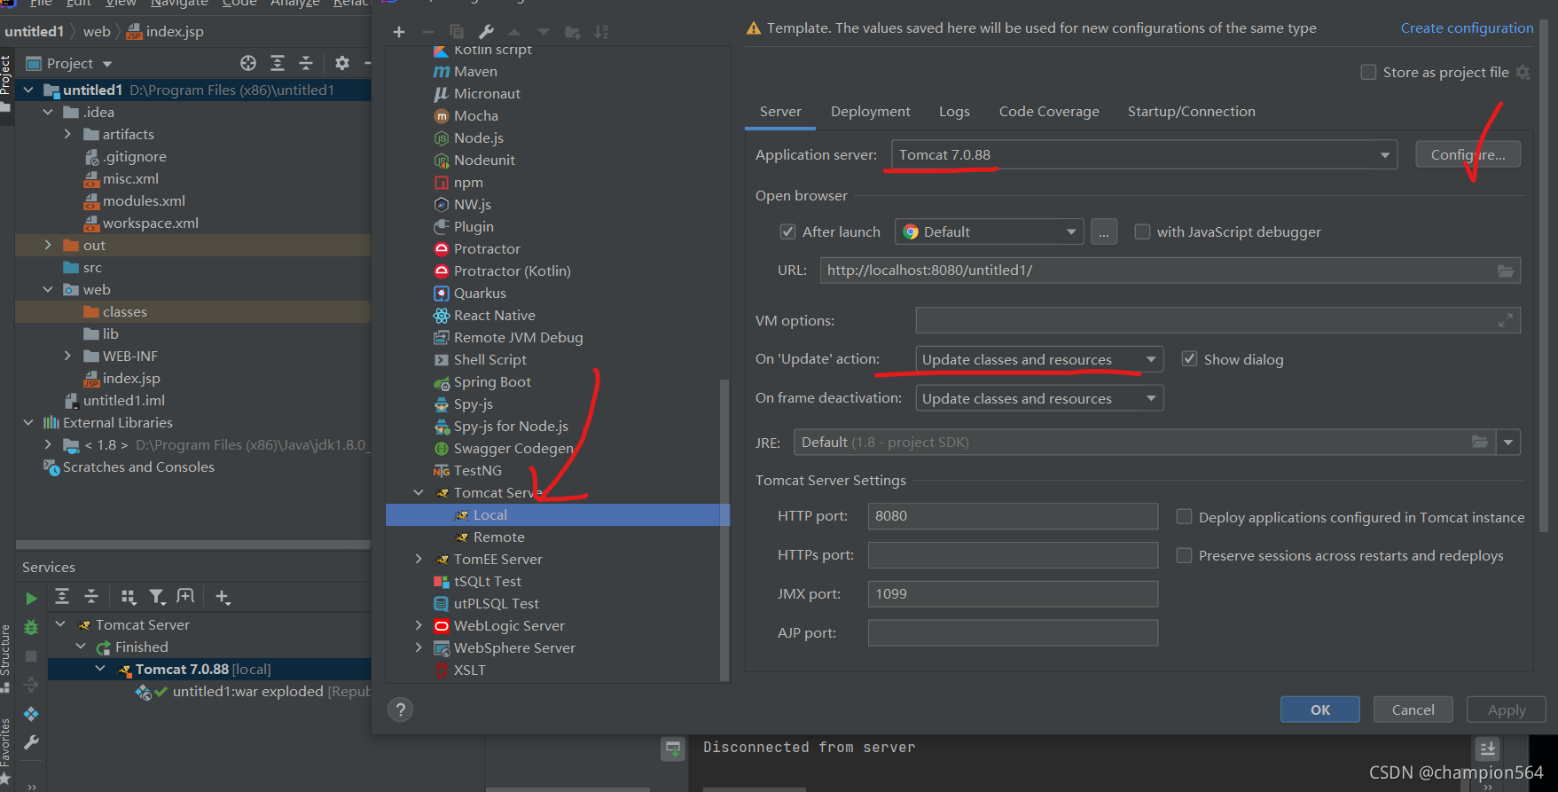Click Create configuration link
The image size is (1558, 792).
[1467, 28]
